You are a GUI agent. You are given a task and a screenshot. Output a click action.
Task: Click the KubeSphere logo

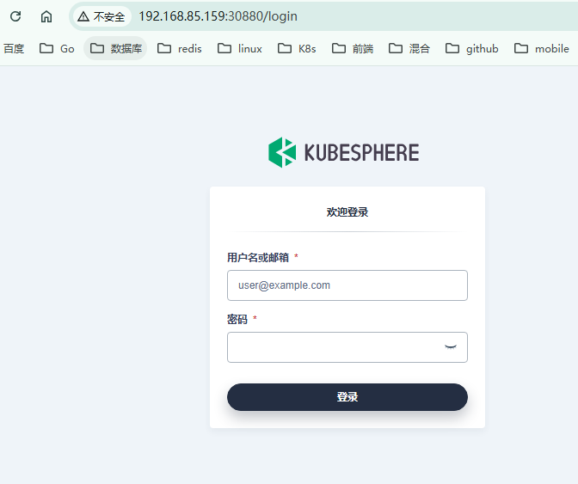pyautogui.click(x=343, y=152)
